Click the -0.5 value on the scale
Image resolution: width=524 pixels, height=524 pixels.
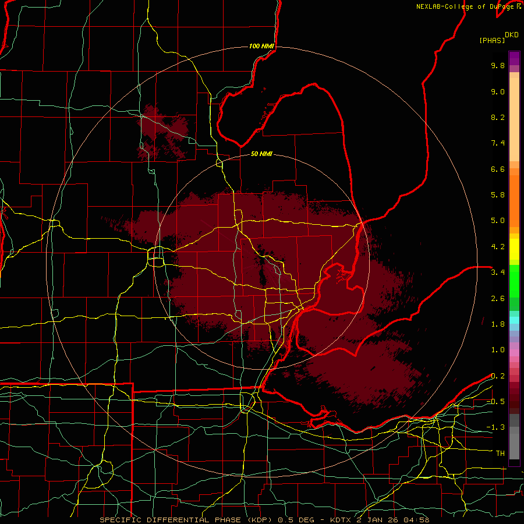coord(495,402)
